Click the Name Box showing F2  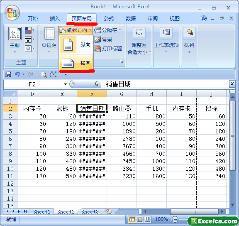(x=32, y=84)
